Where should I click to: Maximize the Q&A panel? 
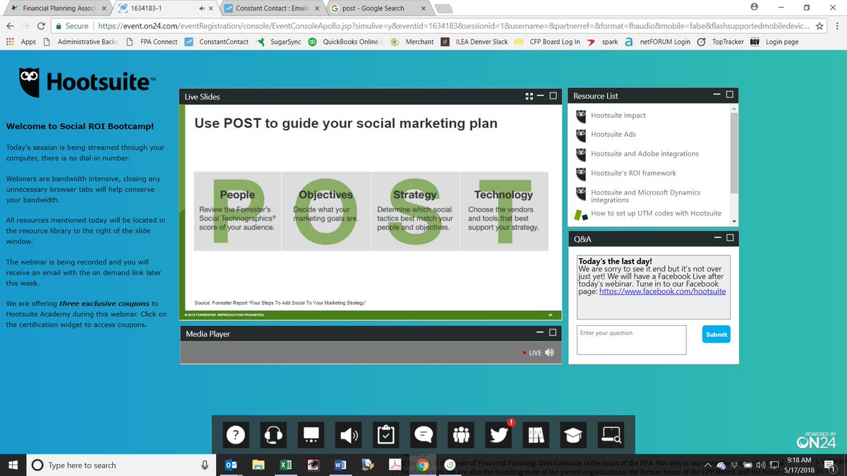pos(730,238)
